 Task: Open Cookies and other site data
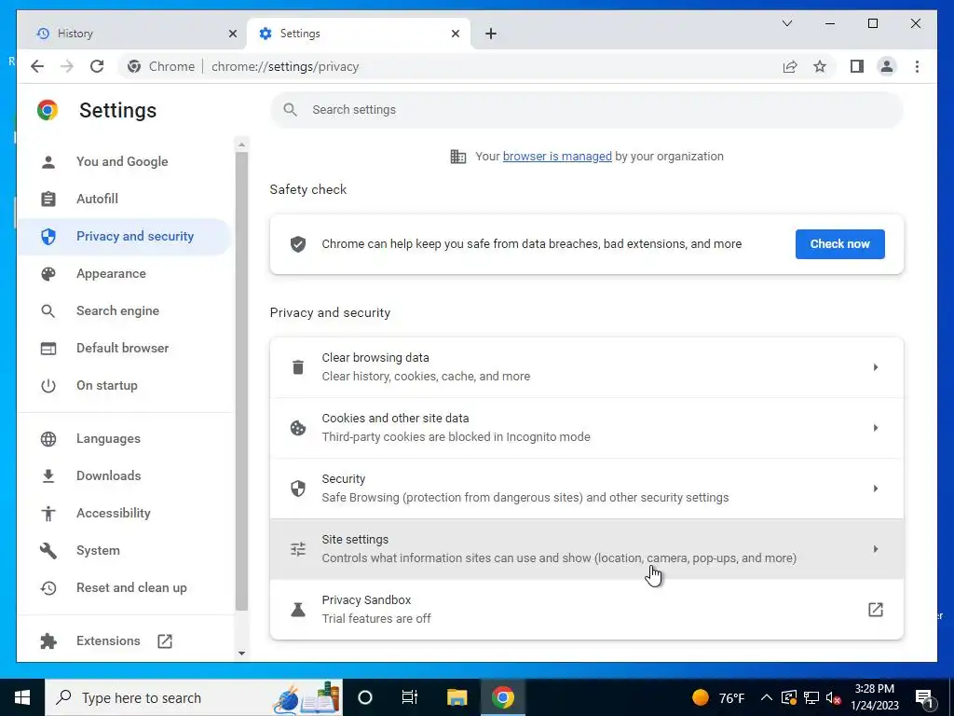point(587,428)
